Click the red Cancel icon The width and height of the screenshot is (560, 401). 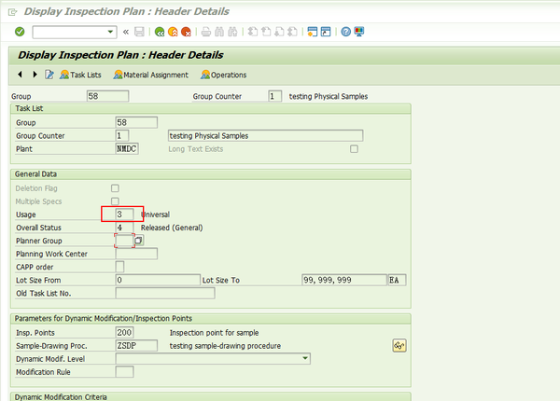point(186,32)
